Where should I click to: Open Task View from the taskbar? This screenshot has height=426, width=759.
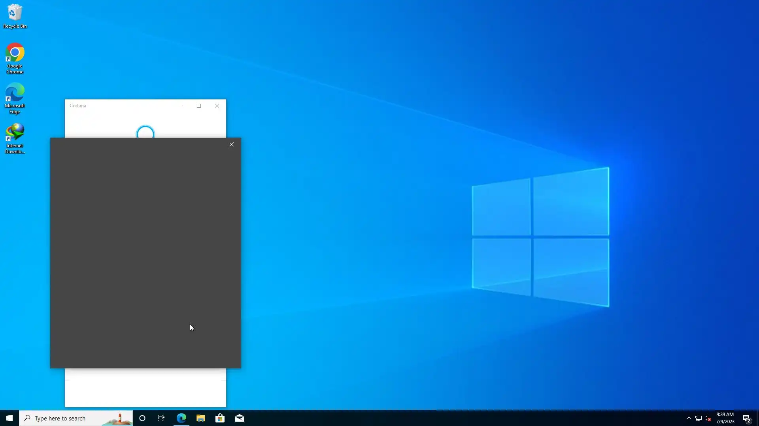pyautogui.click(x=161, y=418)
